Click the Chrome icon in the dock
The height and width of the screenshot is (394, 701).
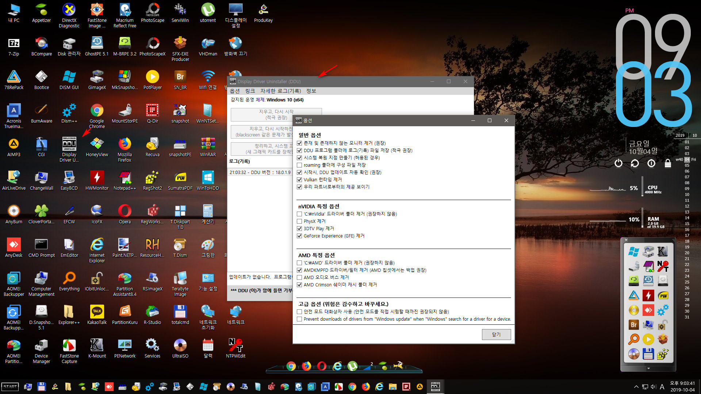[291, 366]
